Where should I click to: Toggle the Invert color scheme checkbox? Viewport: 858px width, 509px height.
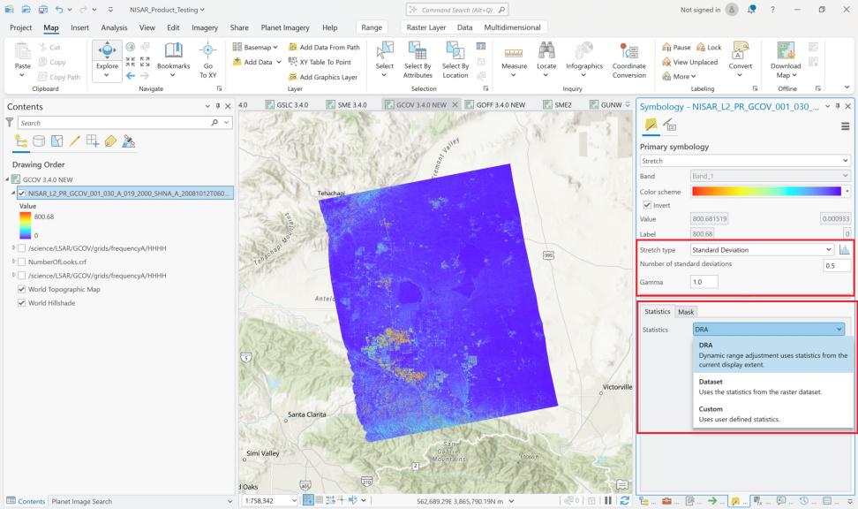(647, 205)
